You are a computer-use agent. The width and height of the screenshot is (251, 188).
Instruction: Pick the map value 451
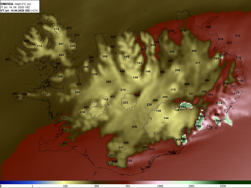[86, 107]
